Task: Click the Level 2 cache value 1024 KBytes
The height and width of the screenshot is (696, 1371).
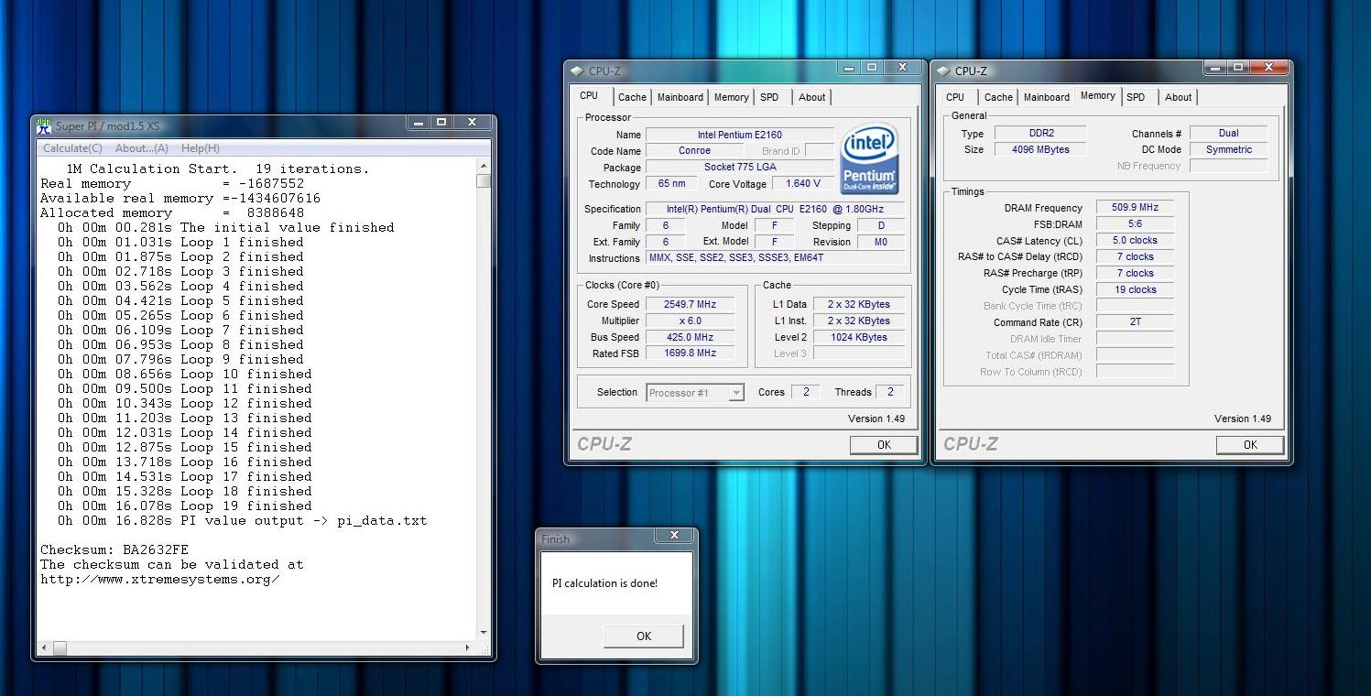Action: [x=858, y=337]
